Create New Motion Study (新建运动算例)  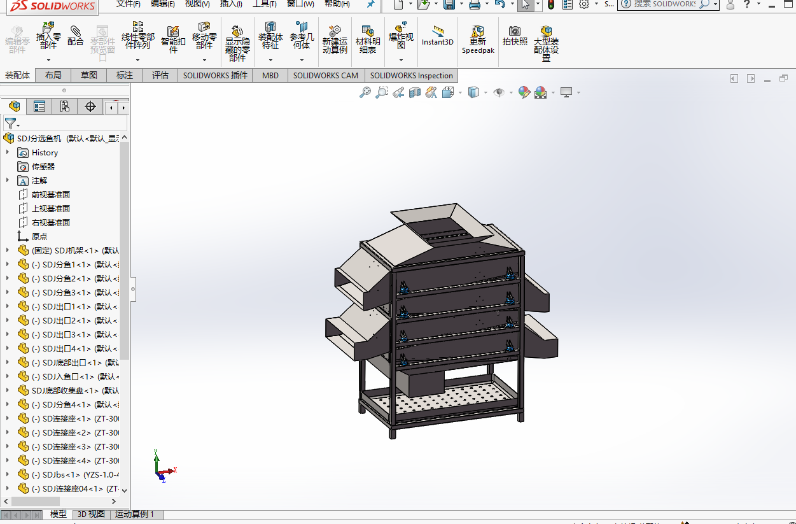[335, 39]
